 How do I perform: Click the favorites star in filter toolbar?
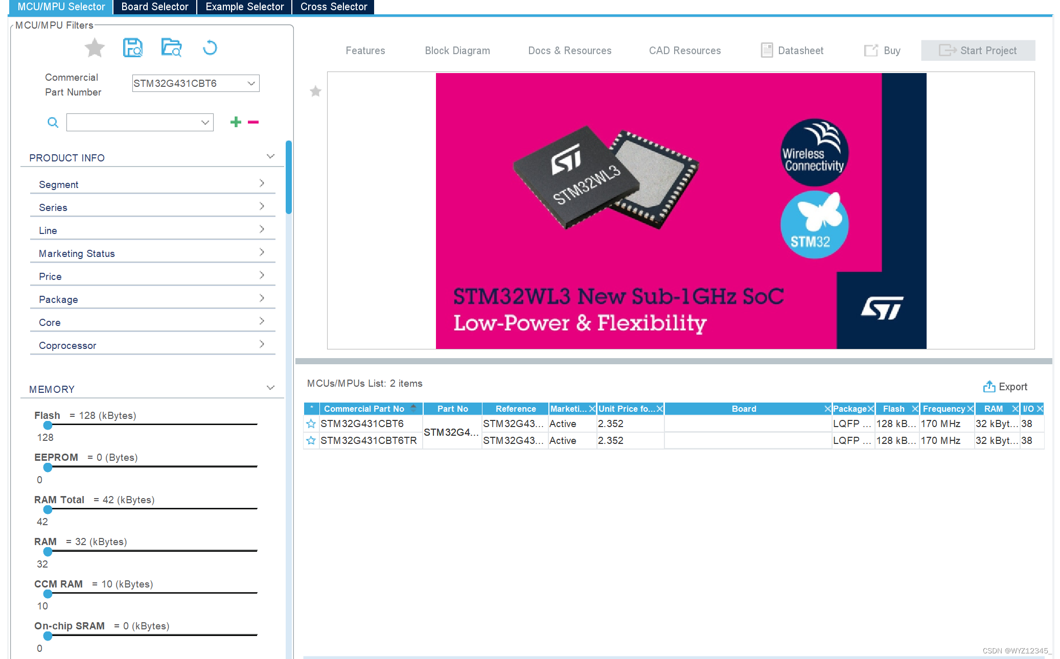pos(95,48)
